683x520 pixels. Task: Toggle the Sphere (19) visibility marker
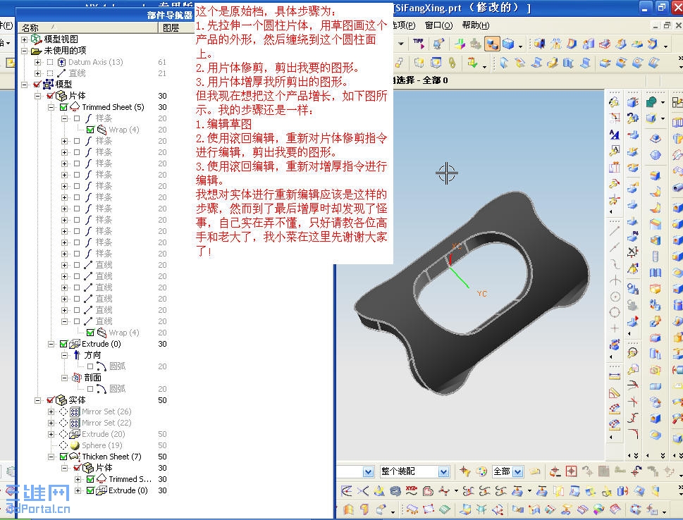click(63, 445)
